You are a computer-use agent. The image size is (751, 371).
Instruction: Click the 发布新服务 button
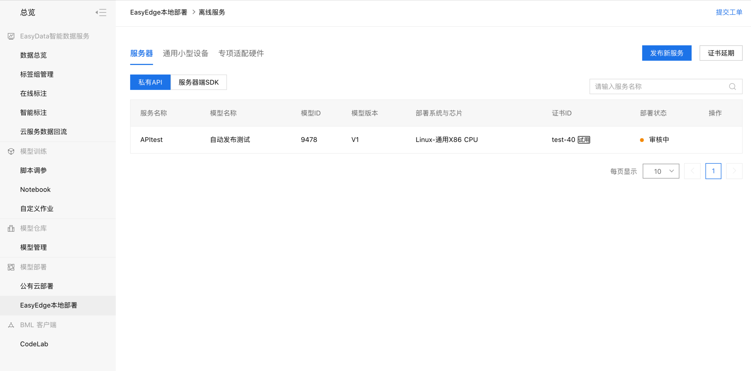tap(666, 53)
